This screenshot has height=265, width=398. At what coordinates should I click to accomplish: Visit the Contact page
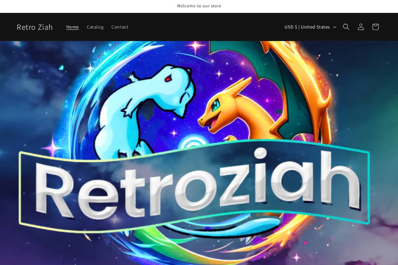point(120,27)
